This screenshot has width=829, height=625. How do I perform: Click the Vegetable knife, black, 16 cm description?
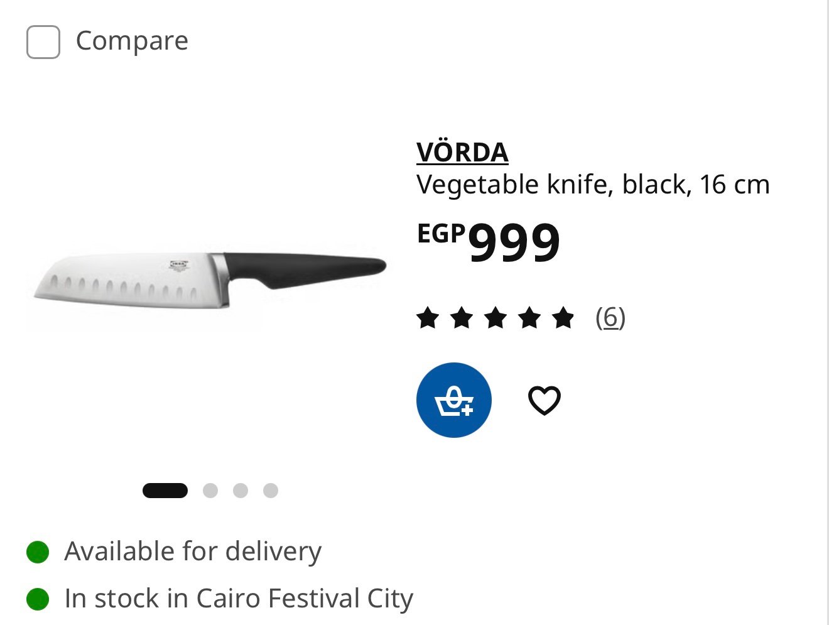click(593, 185)
